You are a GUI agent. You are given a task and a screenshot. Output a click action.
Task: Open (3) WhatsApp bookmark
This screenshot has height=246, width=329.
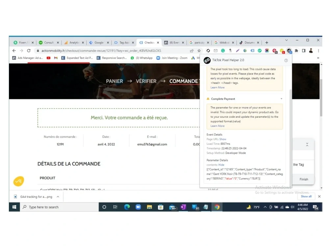coord(141,58)
